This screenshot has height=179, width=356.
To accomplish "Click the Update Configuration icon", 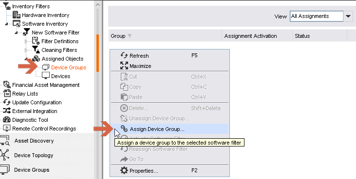I will [x=7, y=102].
